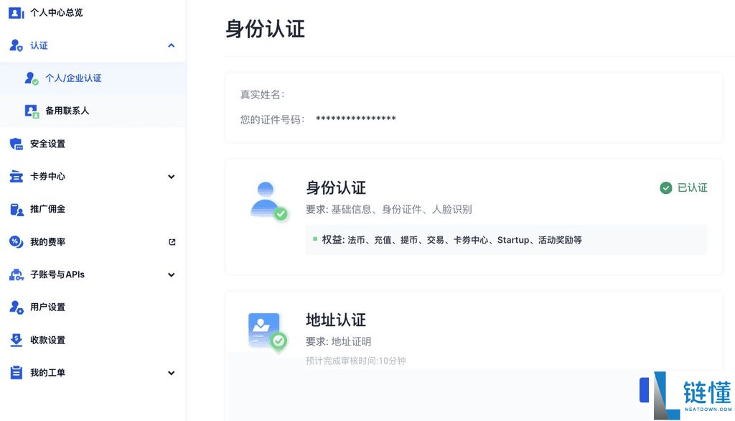735x421 pixels.
Task: Collapse the 认证 section chevron
Action: [x=171, y=45]
